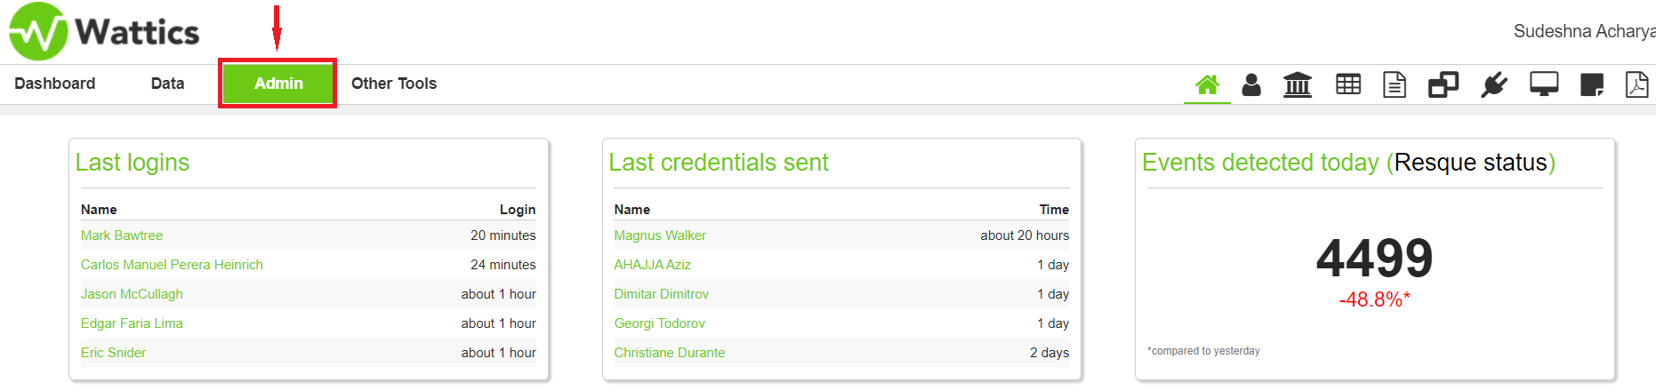
Task: Select the bank building icon
Action: (1298, 84)
